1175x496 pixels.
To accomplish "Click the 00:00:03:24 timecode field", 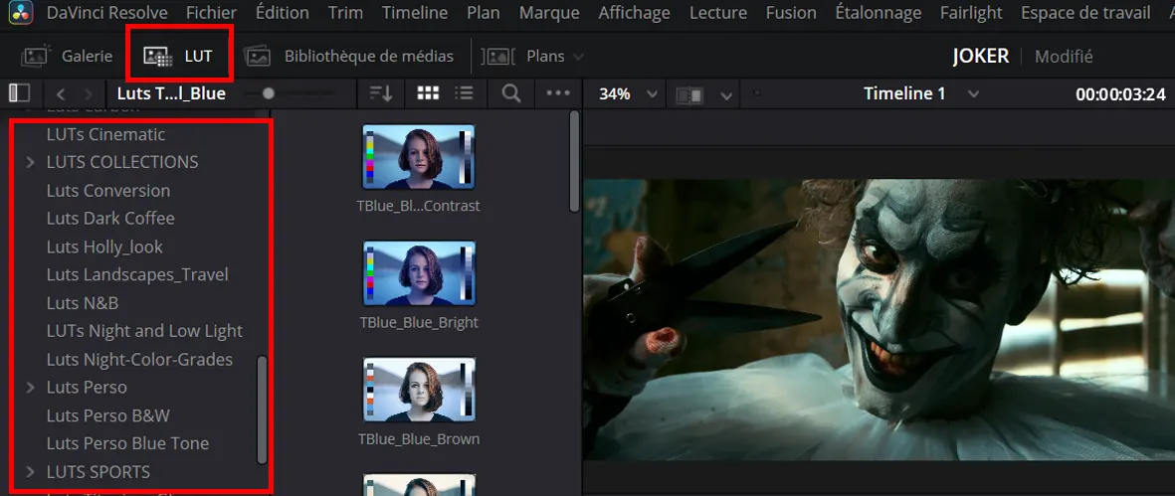I will point(1120,94).
